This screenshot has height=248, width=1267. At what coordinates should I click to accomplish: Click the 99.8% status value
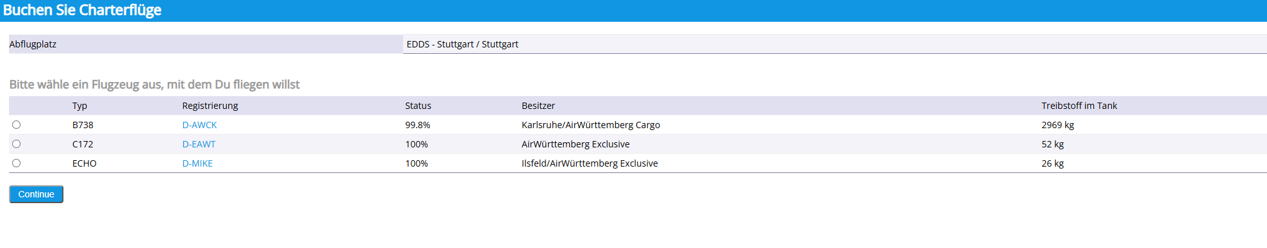[x=417, y=125]
